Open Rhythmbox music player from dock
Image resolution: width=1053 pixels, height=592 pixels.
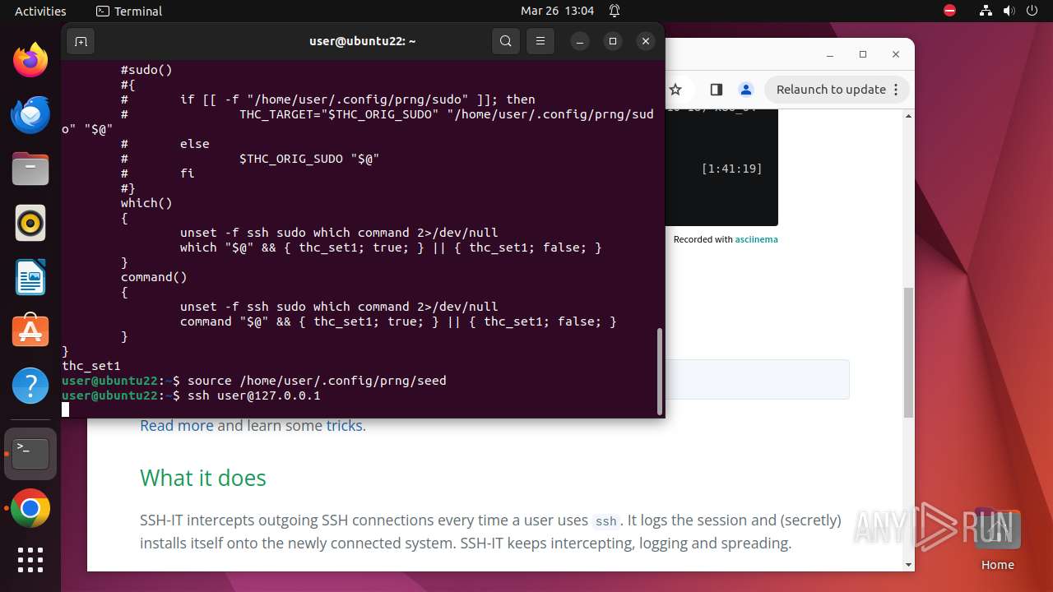coord(30,223)
